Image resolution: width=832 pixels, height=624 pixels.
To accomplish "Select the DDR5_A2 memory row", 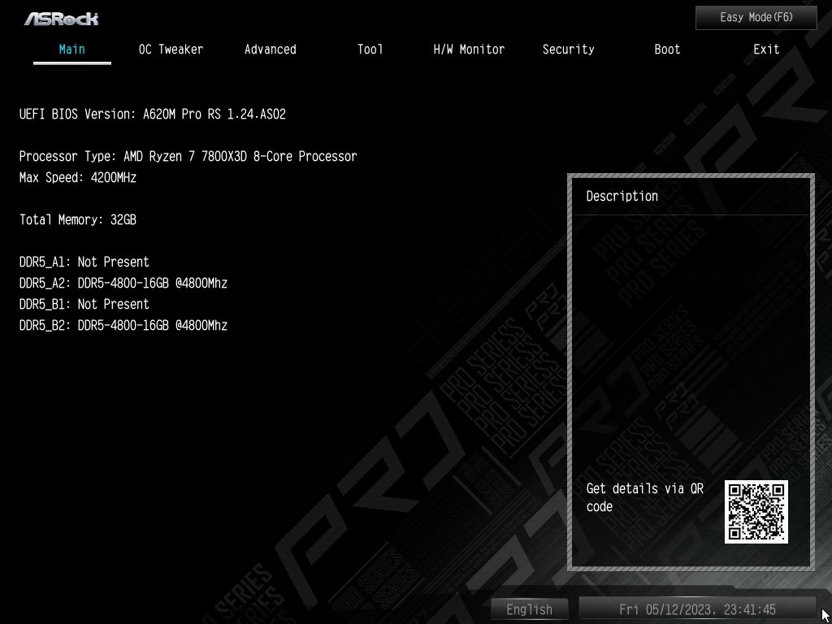I will 123,283.
